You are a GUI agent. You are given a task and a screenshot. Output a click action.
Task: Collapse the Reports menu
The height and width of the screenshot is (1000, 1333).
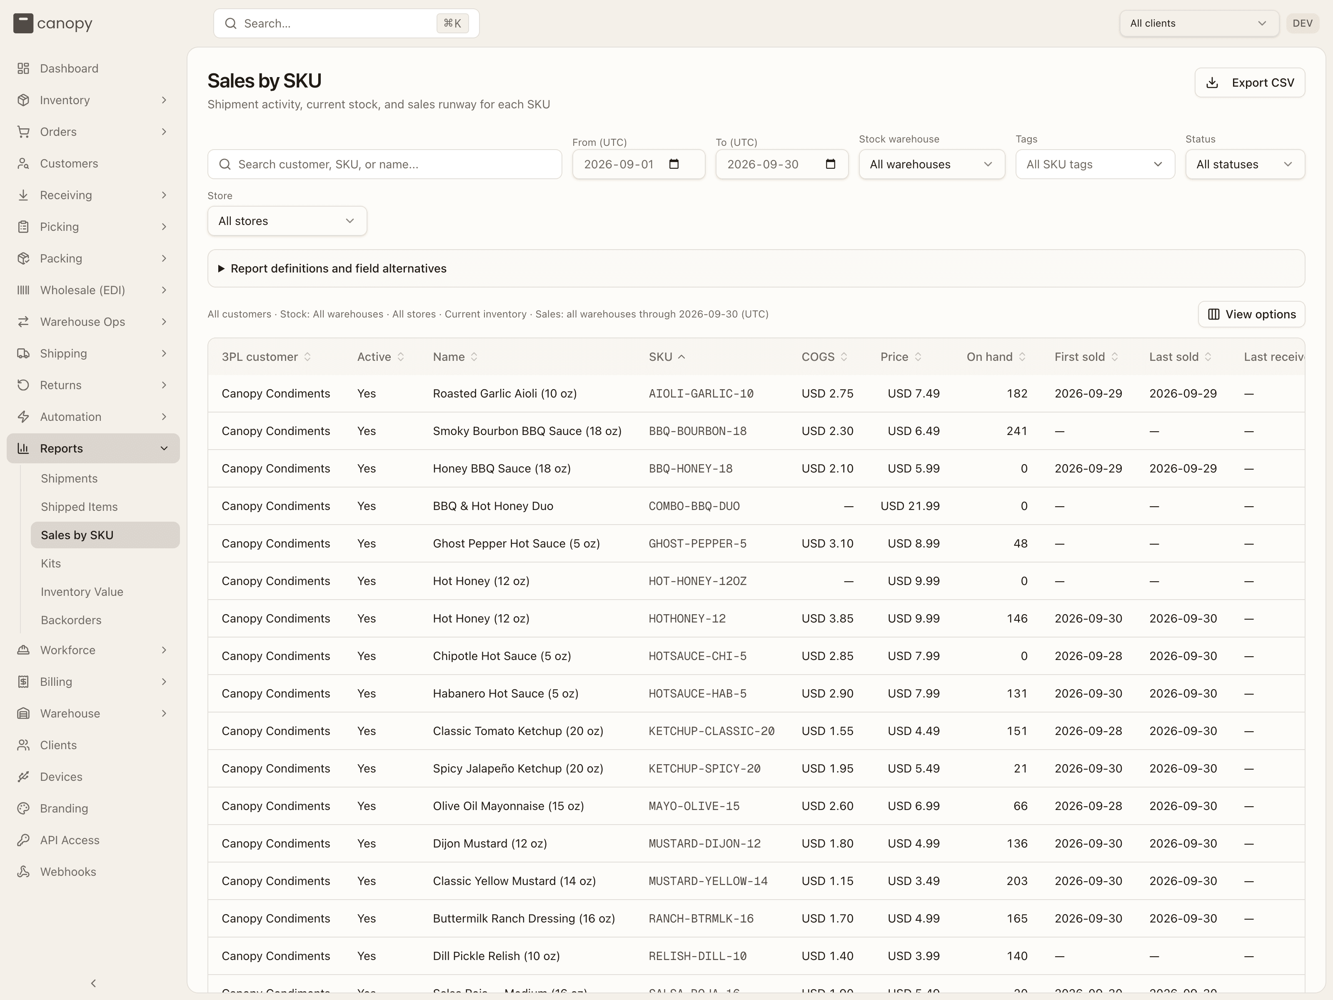93,448
